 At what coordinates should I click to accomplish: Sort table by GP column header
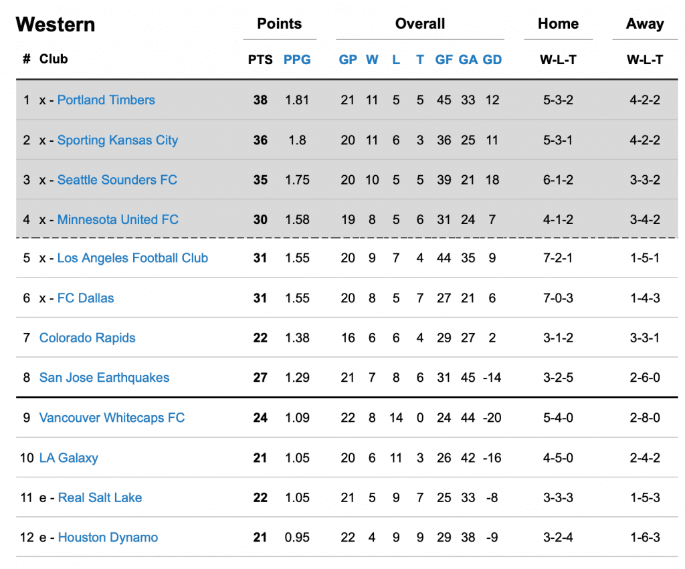click(x=348, y=60)
